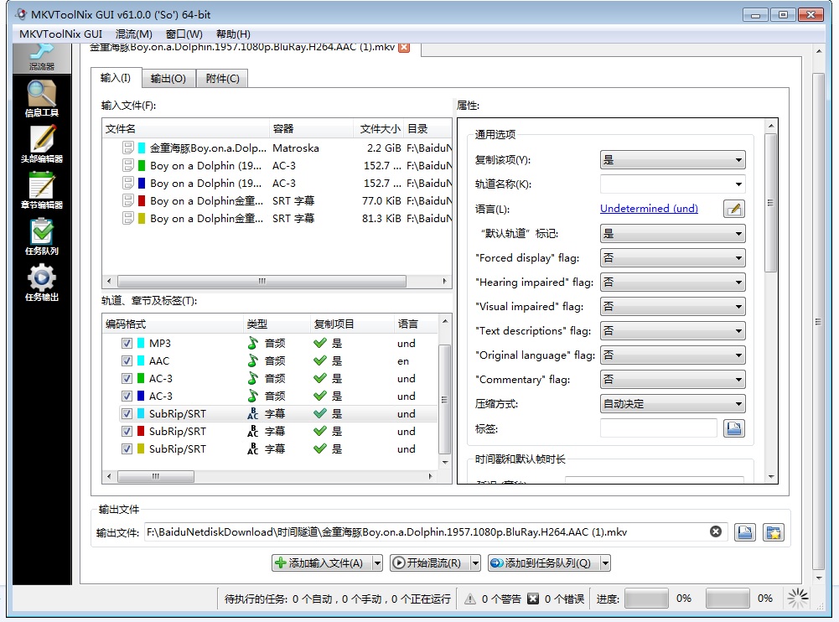The image size is (839, 622).
Task: Click the 开始混流(R) start multiplexing button
Action: [x=427, y=563]
